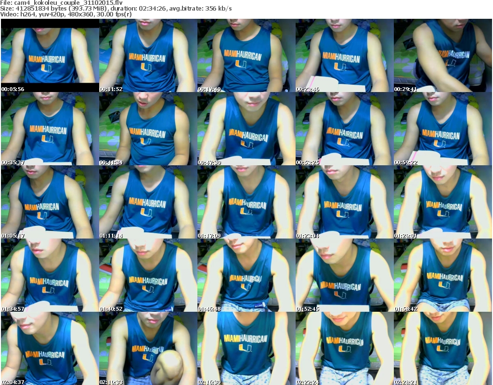The height and width of the screenshot is (385, 493).
Task: Click the frame labeled 01:58:42
Action: 443,276
